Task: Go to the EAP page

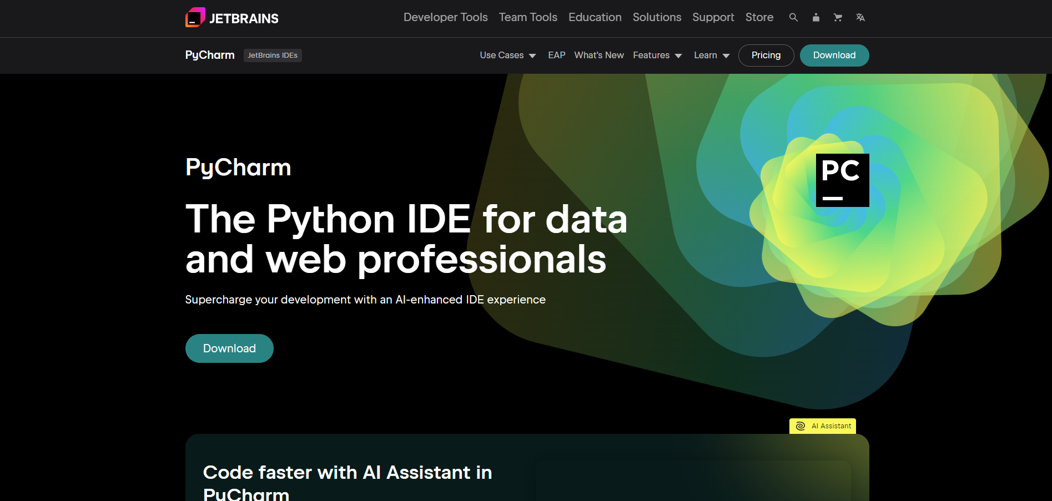Action: point(556,55)
